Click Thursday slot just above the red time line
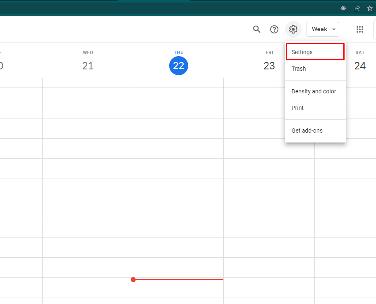Viewport: 376px width, 304px height. click(178, 269)
